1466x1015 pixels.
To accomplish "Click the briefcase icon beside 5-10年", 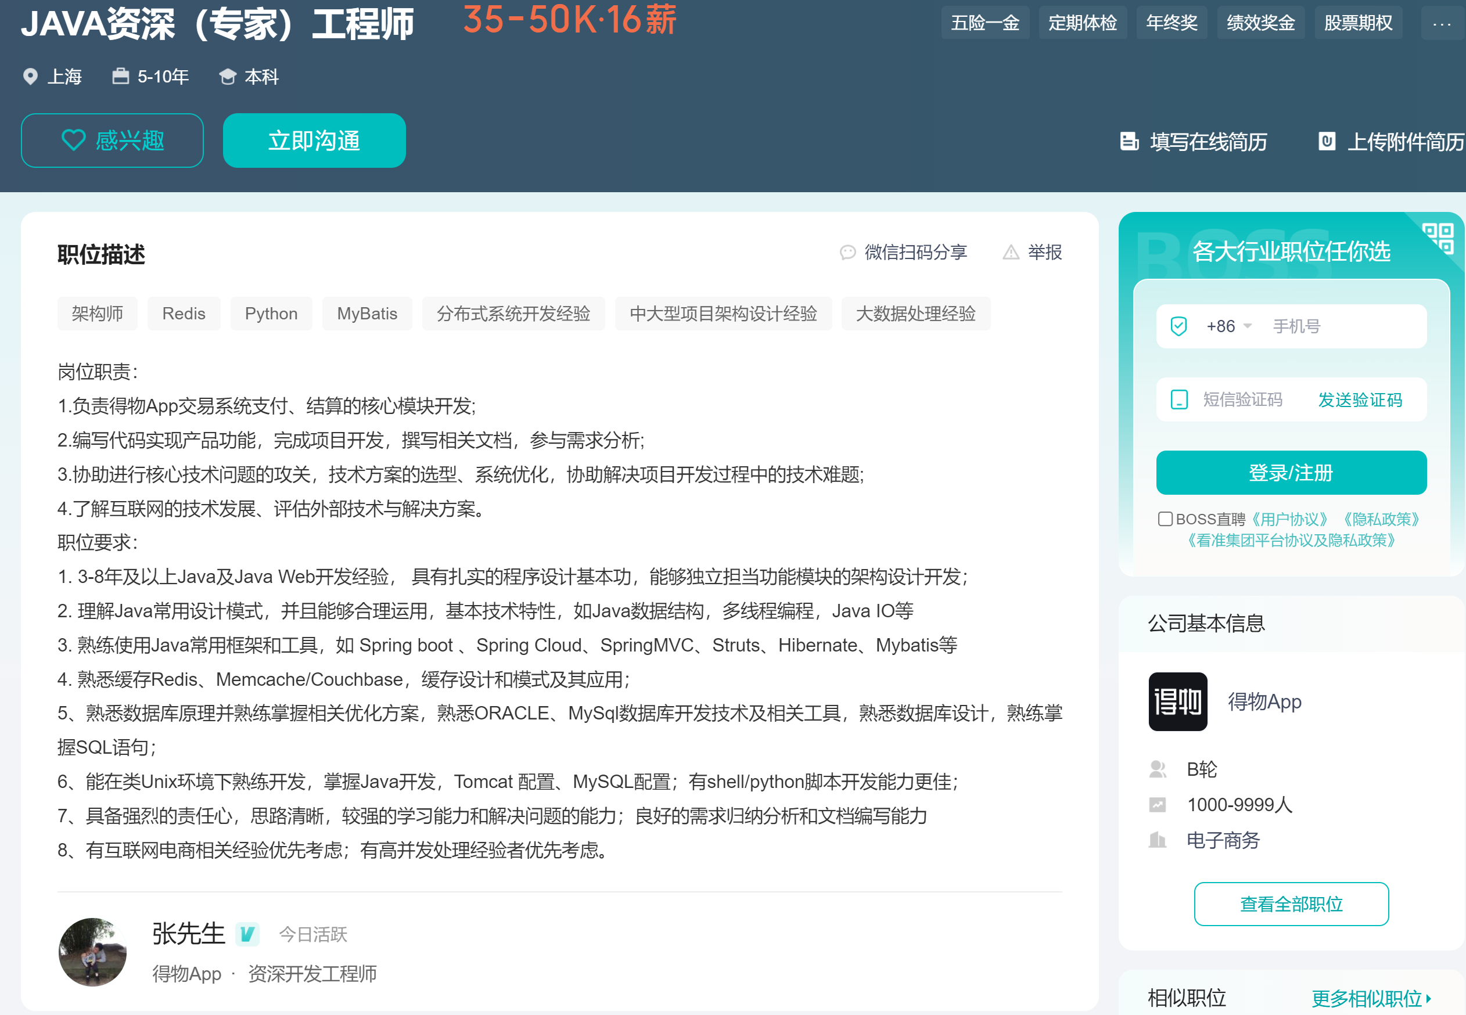I will 121,76.
